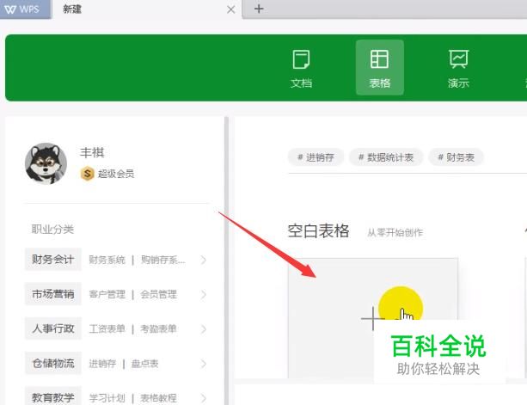Choose the # 财务表 tag
Screen dimensions: 527x405
(457, 157)
